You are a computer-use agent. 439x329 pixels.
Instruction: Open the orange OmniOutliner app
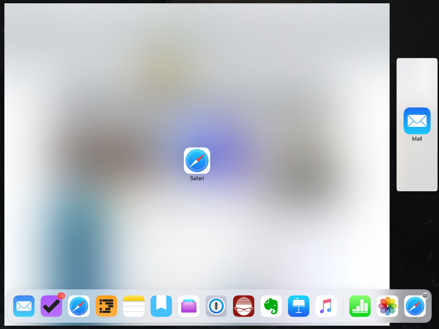(106, 306)
